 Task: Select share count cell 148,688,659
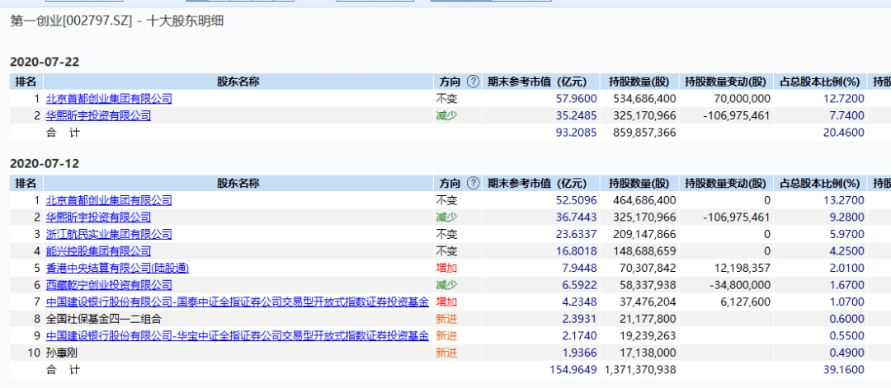pos(645,251)
